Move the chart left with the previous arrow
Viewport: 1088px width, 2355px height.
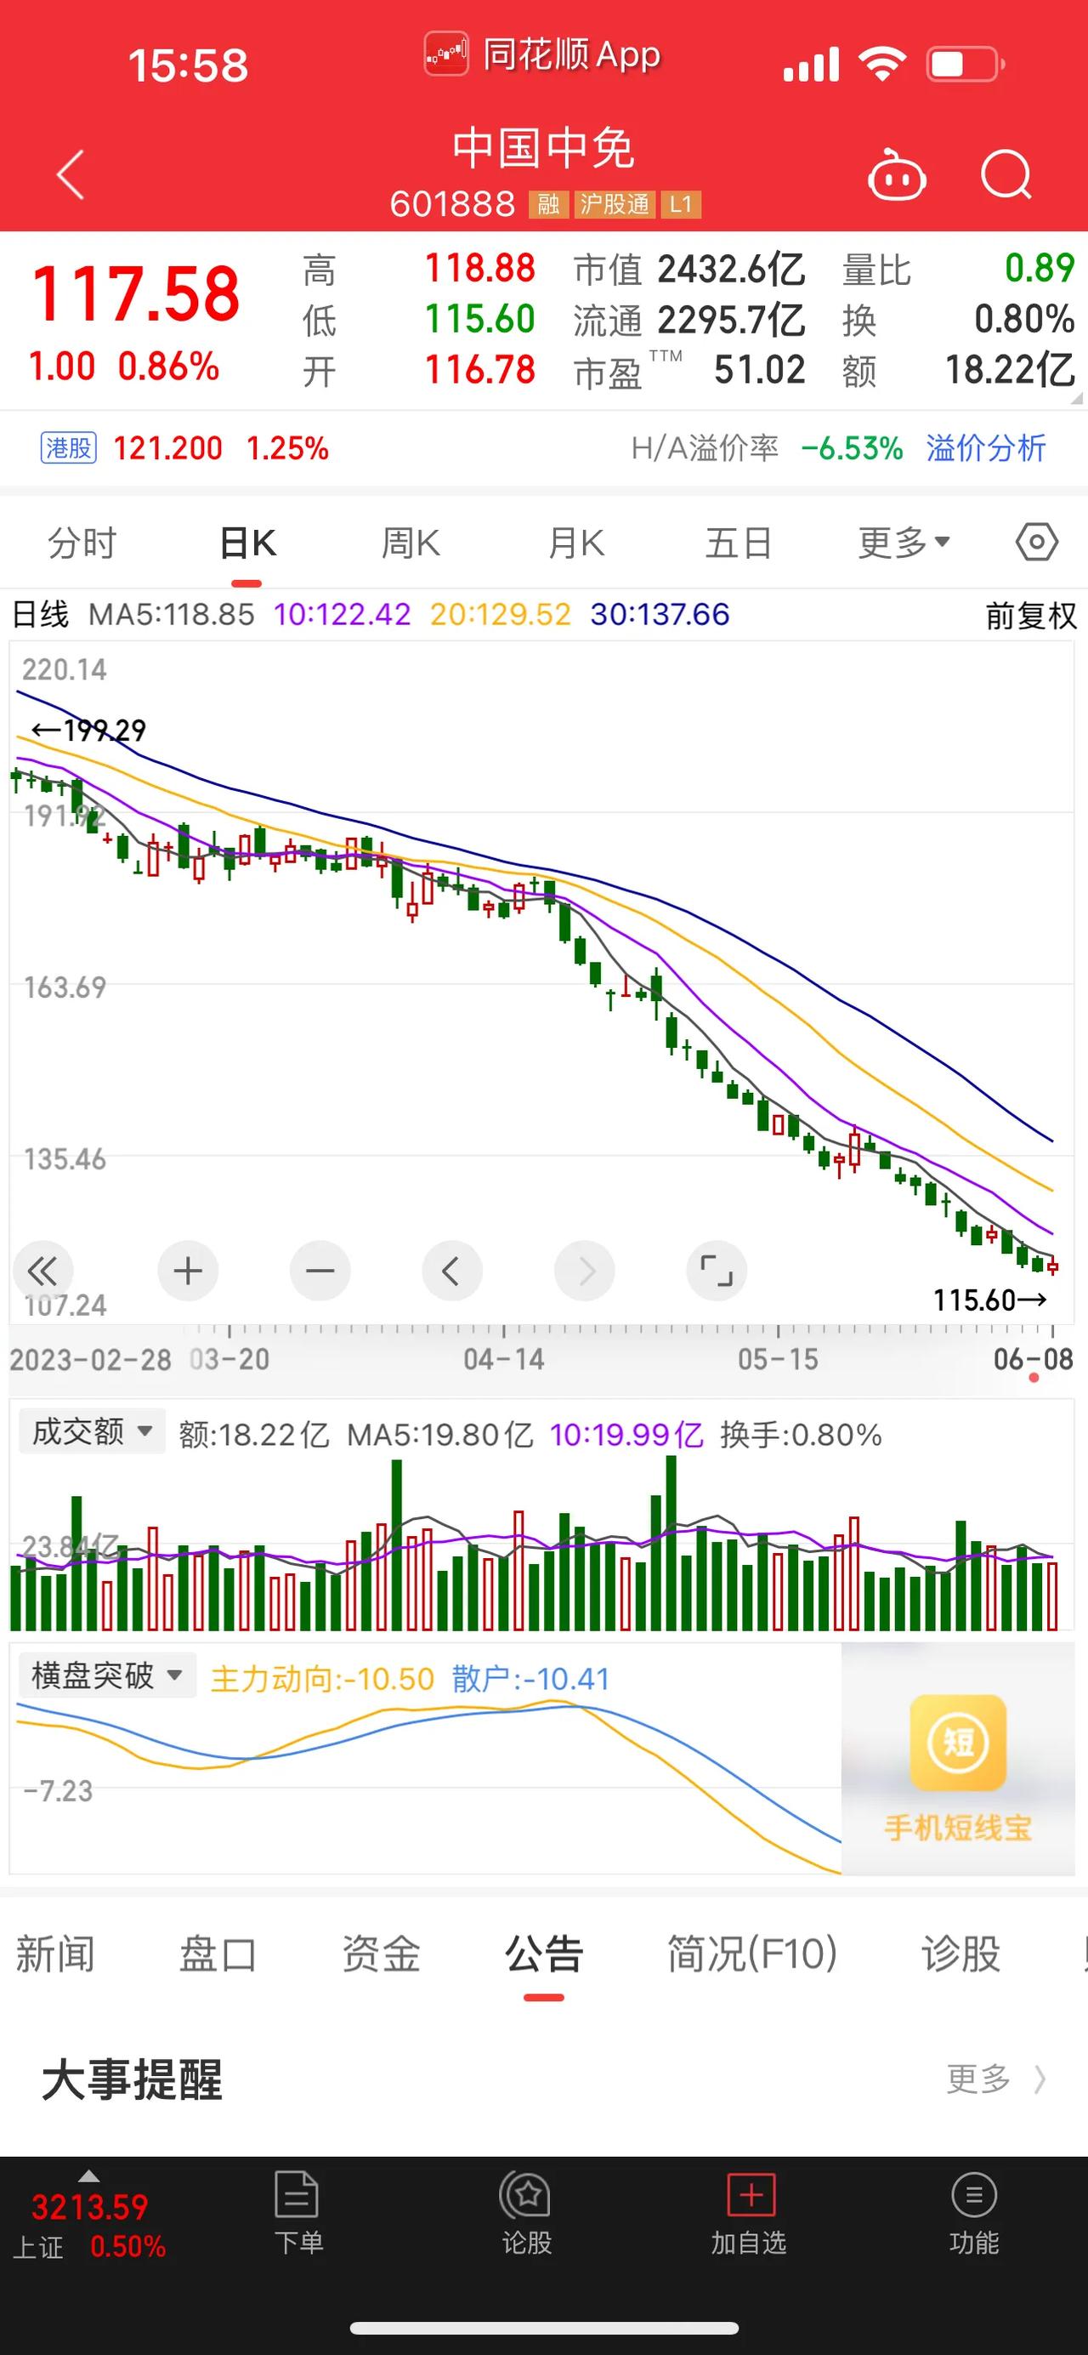(x=451, y=1271)
